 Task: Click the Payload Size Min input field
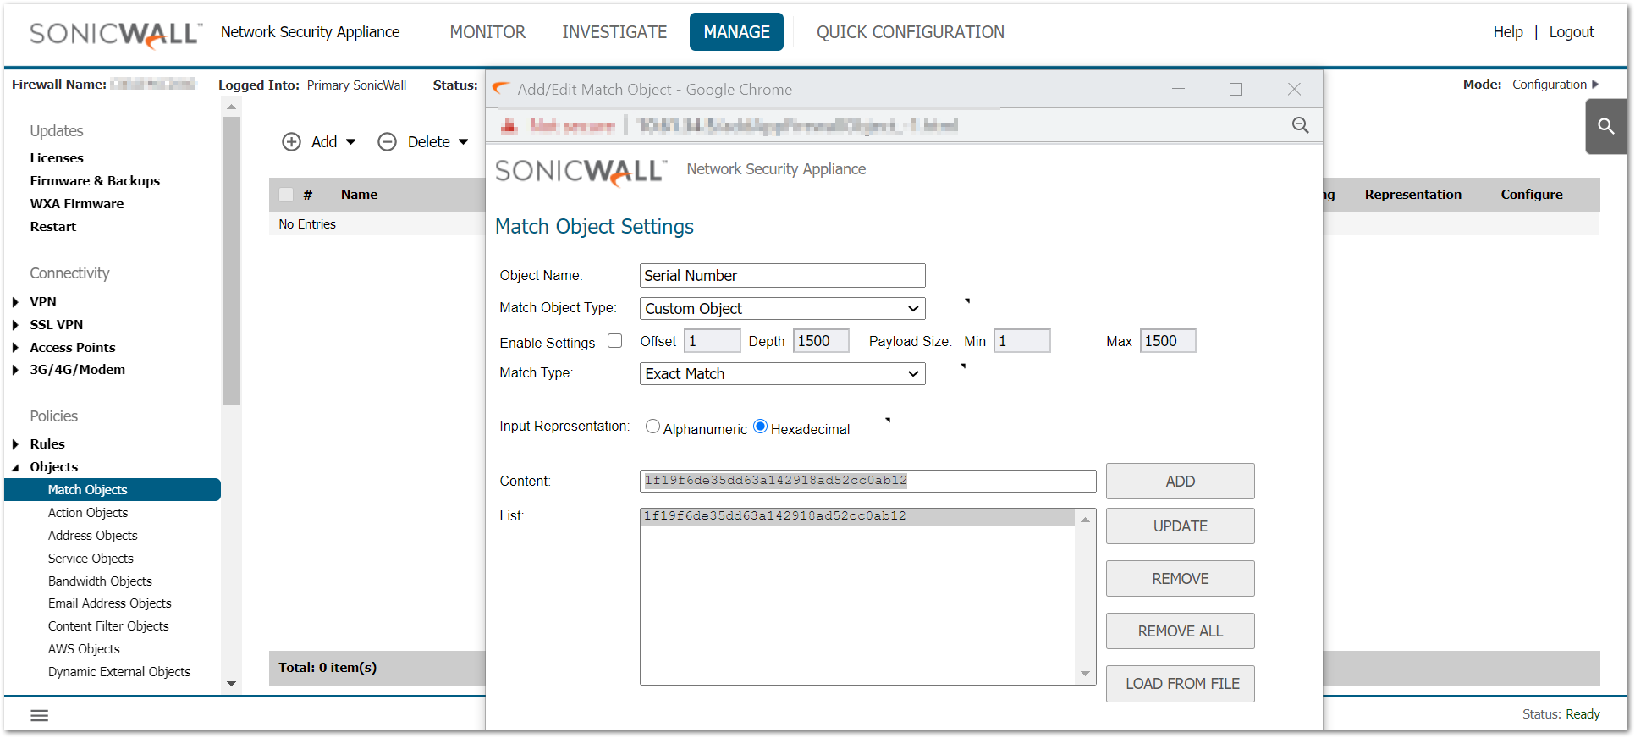1021,341
